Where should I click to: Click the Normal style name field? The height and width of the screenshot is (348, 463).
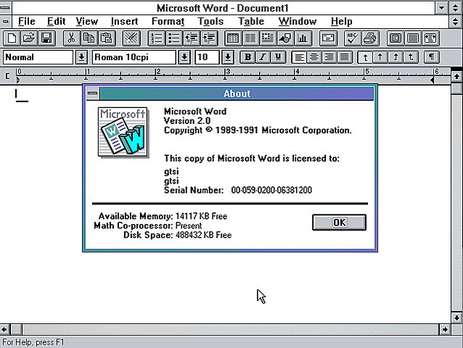[38, 57]
